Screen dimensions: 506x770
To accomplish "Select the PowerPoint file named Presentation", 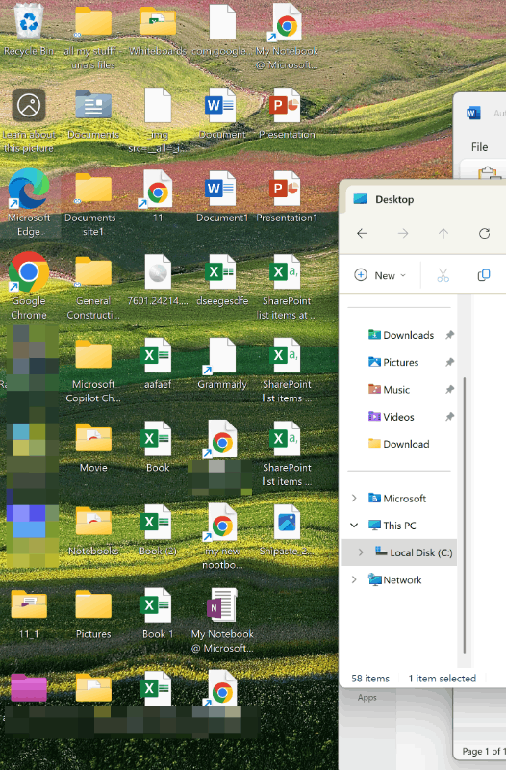I will pyautogui.click(x=287, y=114).
